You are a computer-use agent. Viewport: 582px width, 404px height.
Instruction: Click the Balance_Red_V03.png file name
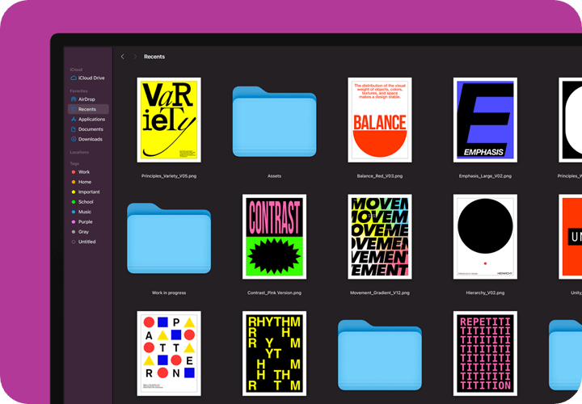(380, 176)
